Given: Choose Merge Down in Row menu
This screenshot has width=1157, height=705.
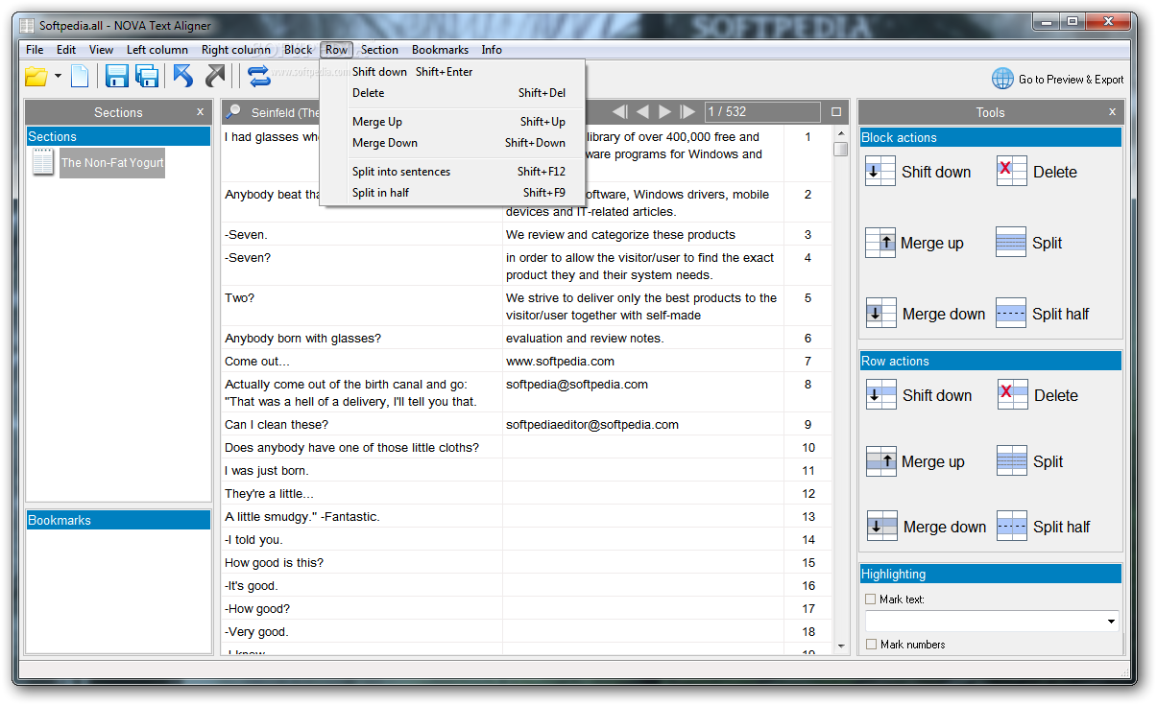Looking at the screenshot, I should (452, 143).
